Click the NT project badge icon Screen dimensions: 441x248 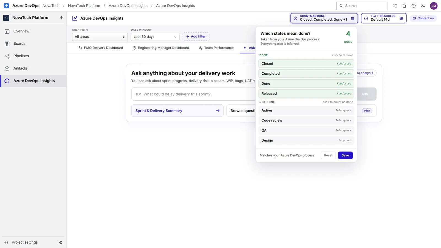6,18
